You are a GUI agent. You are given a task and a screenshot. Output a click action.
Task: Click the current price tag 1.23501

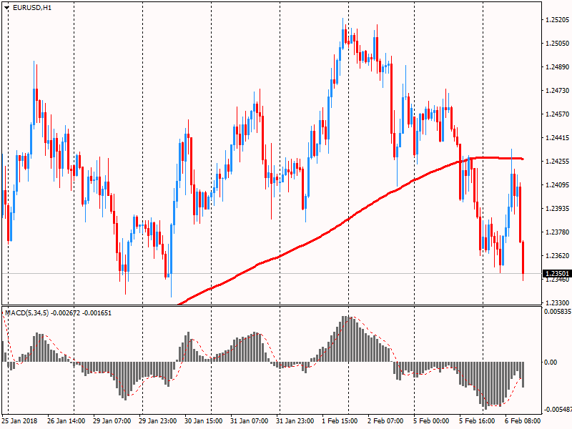coord(557,274)
